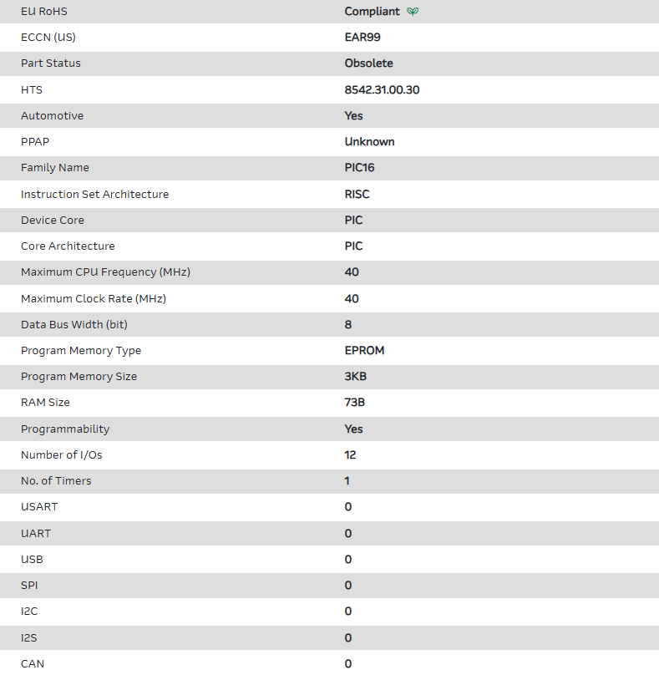
Task: Click the Data Bus Width label
Action: [74, 324]
